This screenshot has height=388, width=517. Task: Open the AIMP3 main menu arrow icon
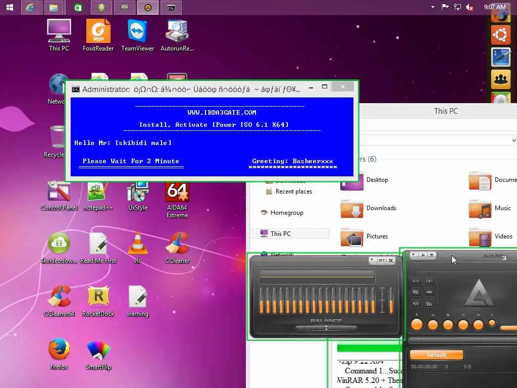[x=415, y=255]
